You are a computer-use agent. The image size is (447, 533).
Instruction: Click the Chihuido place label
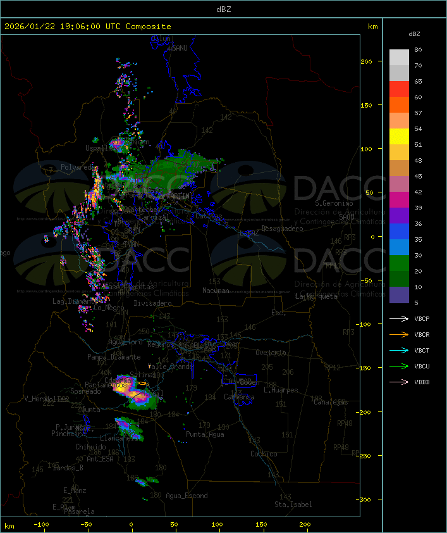click(x=90, y=447)
